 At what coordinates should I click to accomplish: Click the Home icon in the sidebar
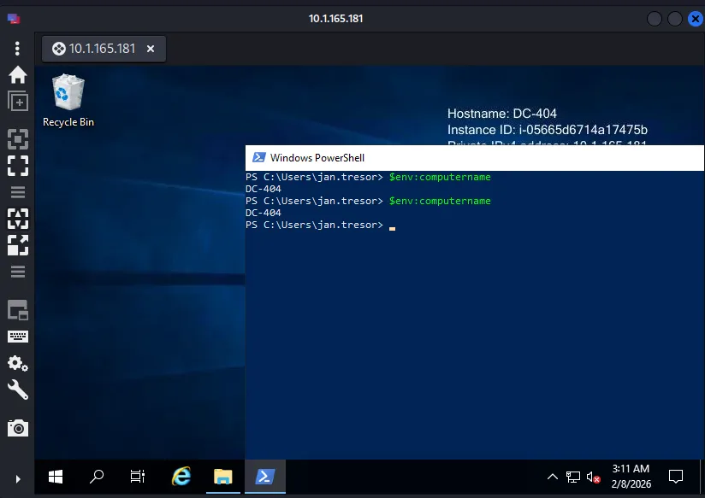(17, 75)
